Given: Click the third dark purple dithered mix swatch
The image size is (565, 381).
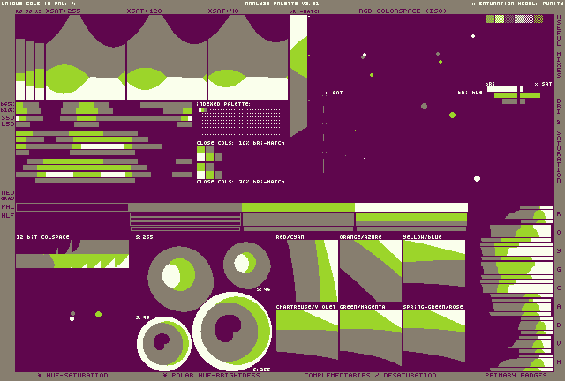Looking at the screenshot, I should (x=509, y=19).
